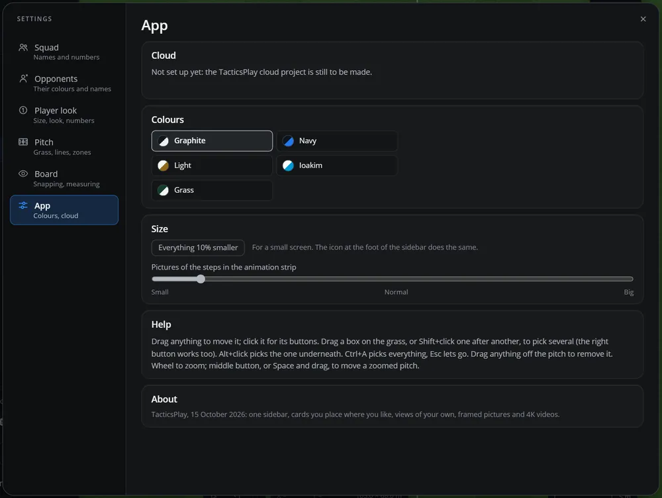Screen dimensions: 662x498
Task: Select the App settings section
Action: 64,210
